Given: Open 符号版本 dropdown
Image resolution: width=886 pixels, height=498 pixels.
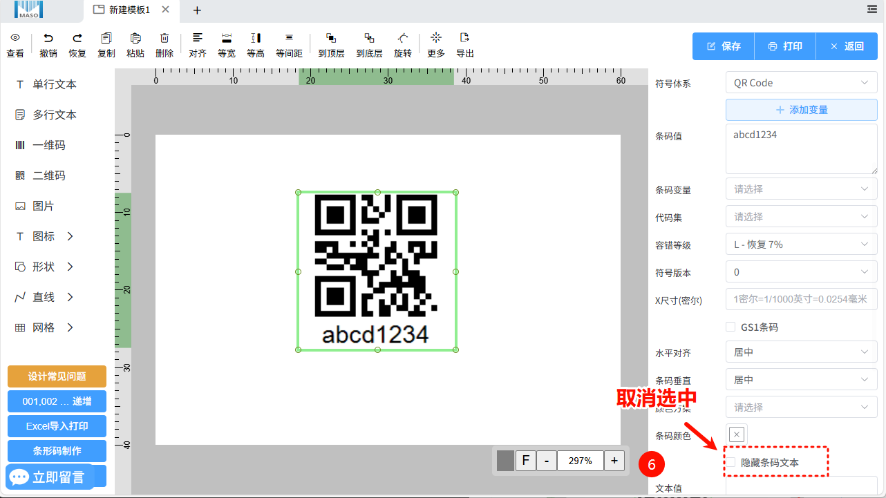Looking at the screenshot, I should pyautogui.click(x=801, y=272).
